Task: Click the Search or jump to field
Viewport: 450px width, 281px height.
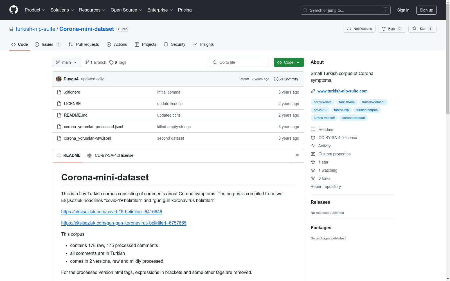Action: point(346,10)
